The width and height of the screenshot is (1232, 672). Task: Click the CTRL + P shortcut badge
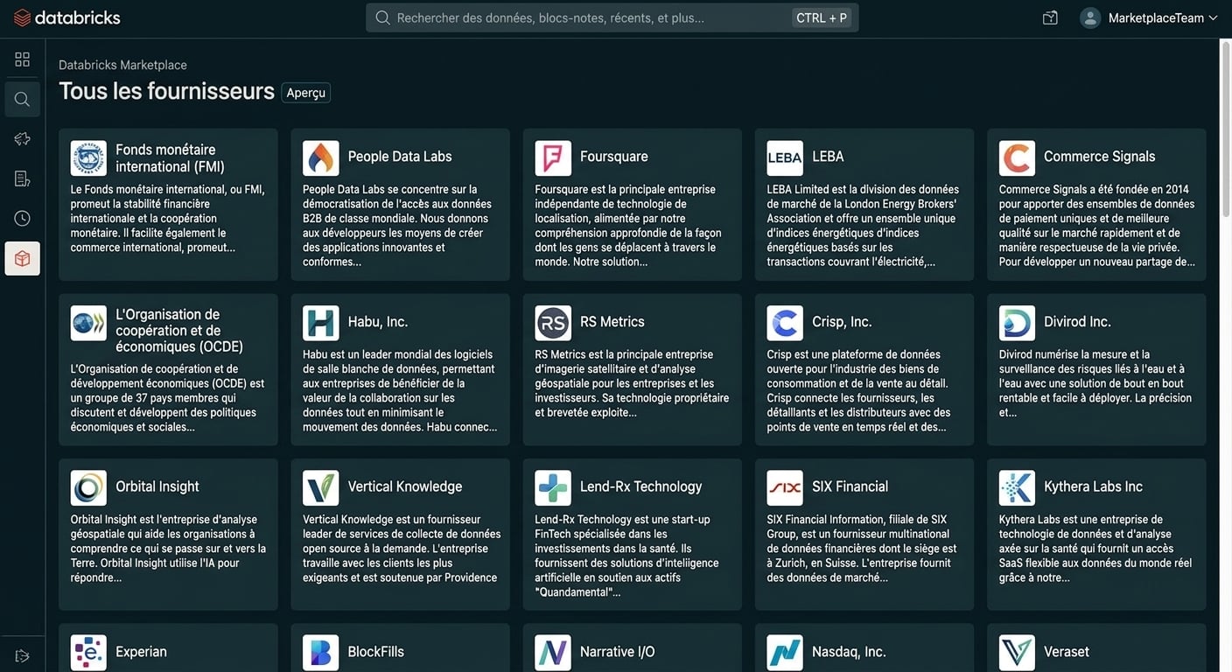(x=822, y=17)
